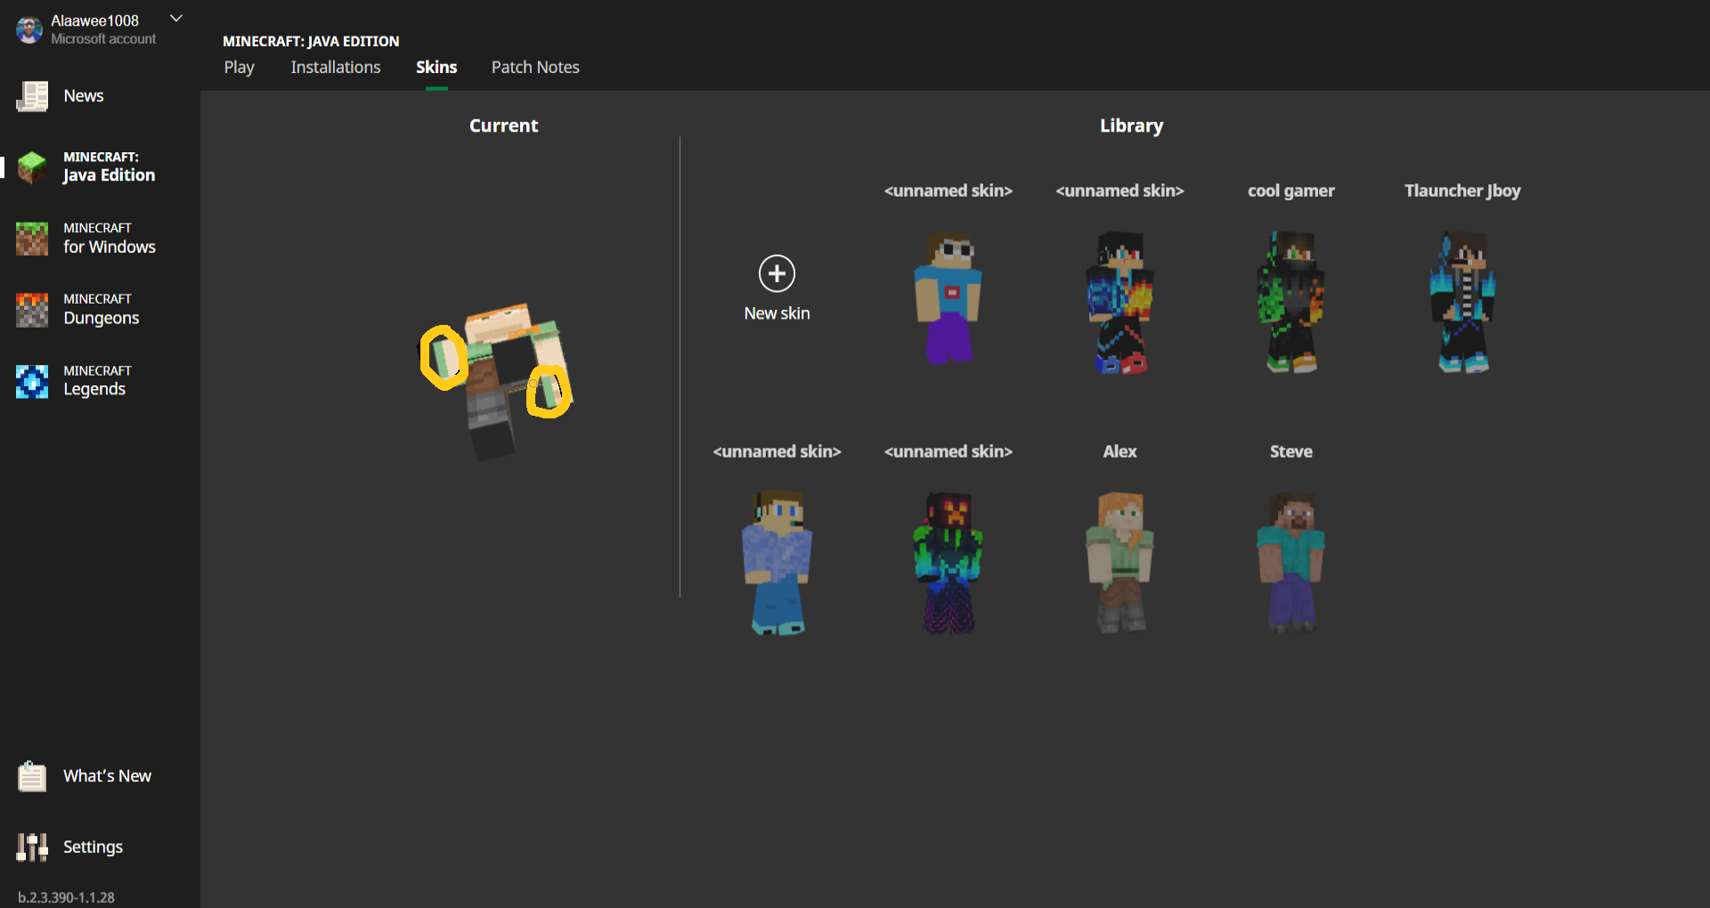Open Minecraft Dungeons icon
Screen dimensions: 1710x908
coord(32,310)
